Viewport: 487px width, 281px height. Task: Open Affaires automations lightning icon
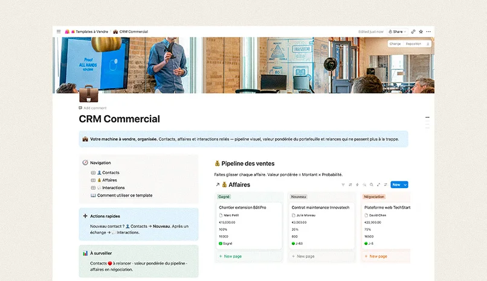coord(357,185)
